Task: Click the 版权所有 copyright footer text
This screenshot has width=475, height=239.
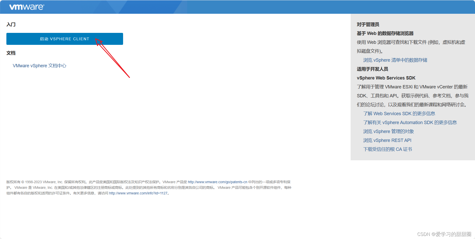Action: (x=149, y=188)
